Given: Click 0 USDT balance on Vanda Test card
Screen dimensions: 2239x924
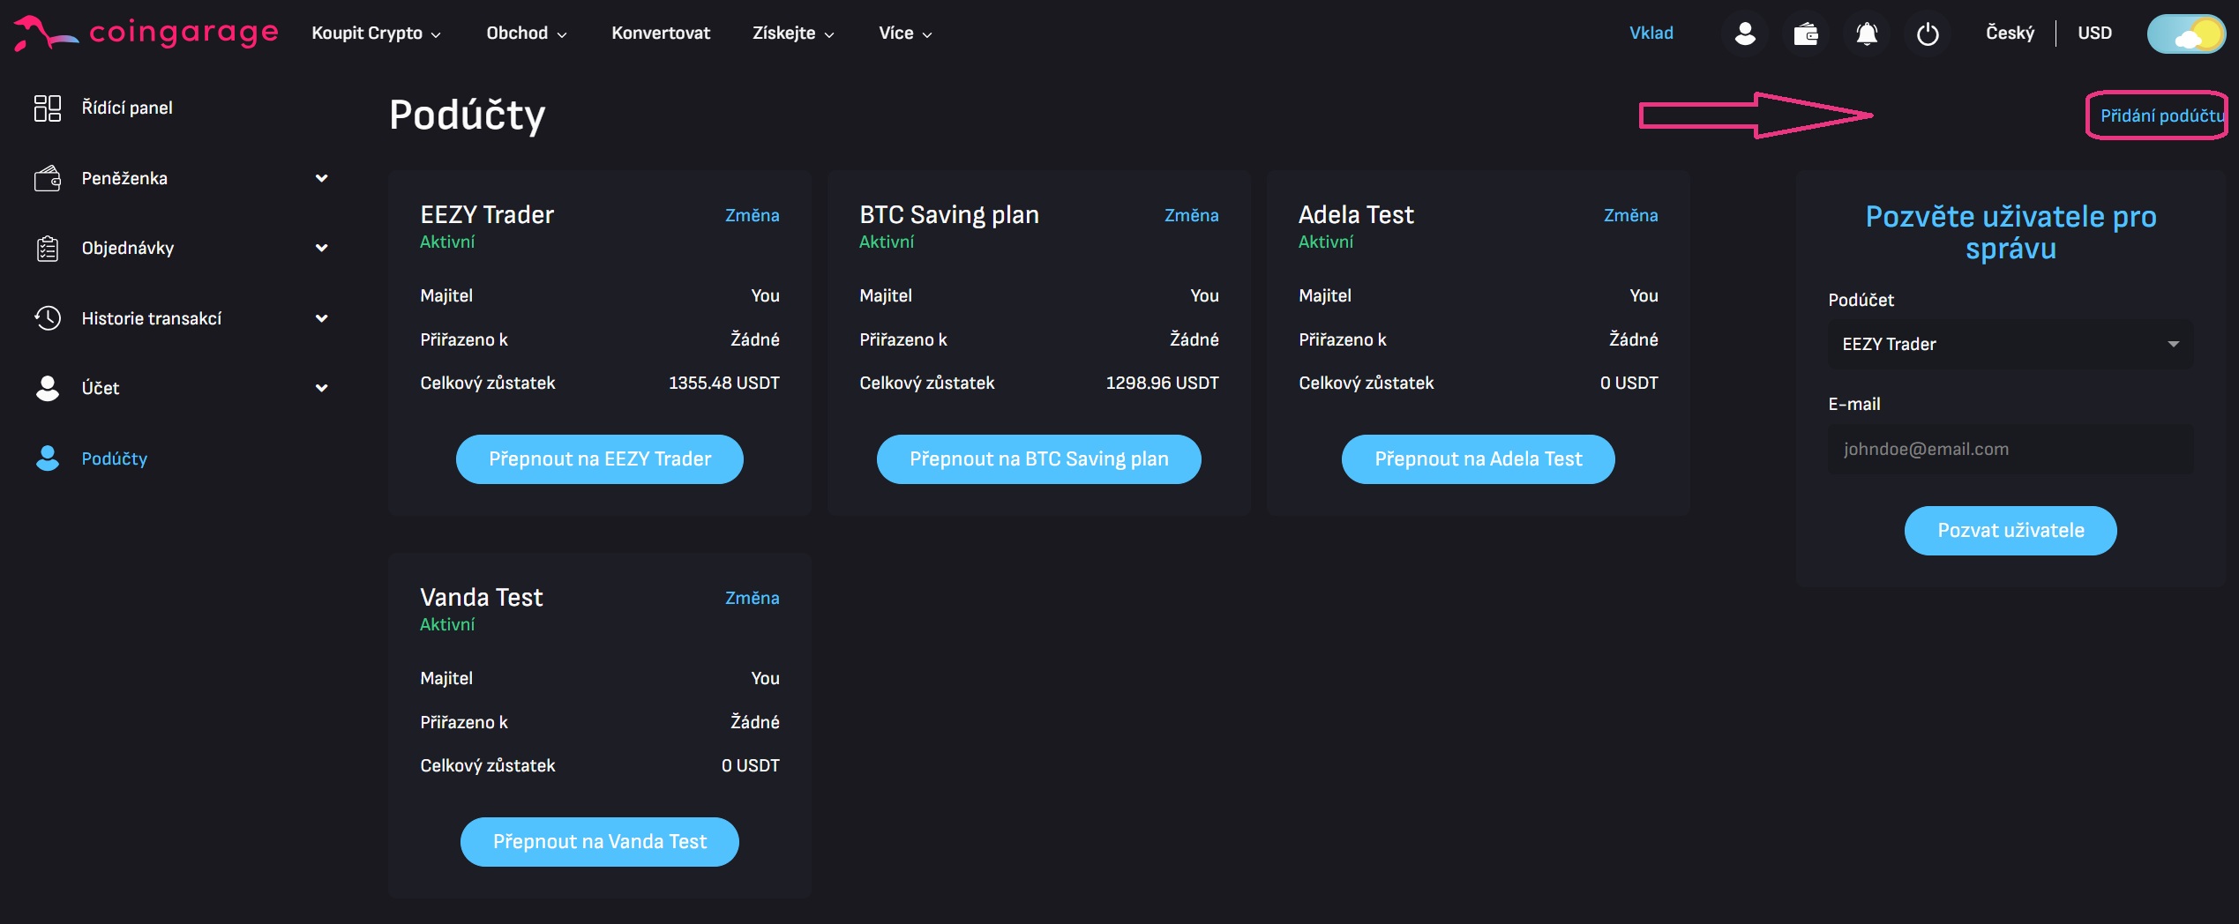Looking at the screenshot, I should [x=751, y=765].
